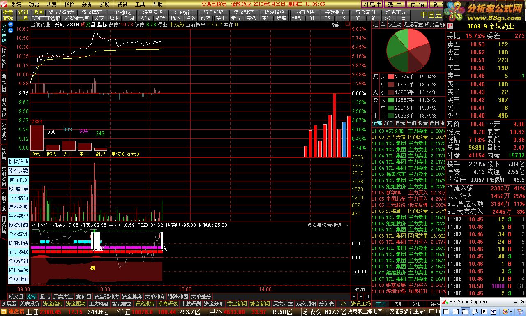Open the 决策 menu
Viewport: 526px width, 316px height.
click(x=52, y=4)
